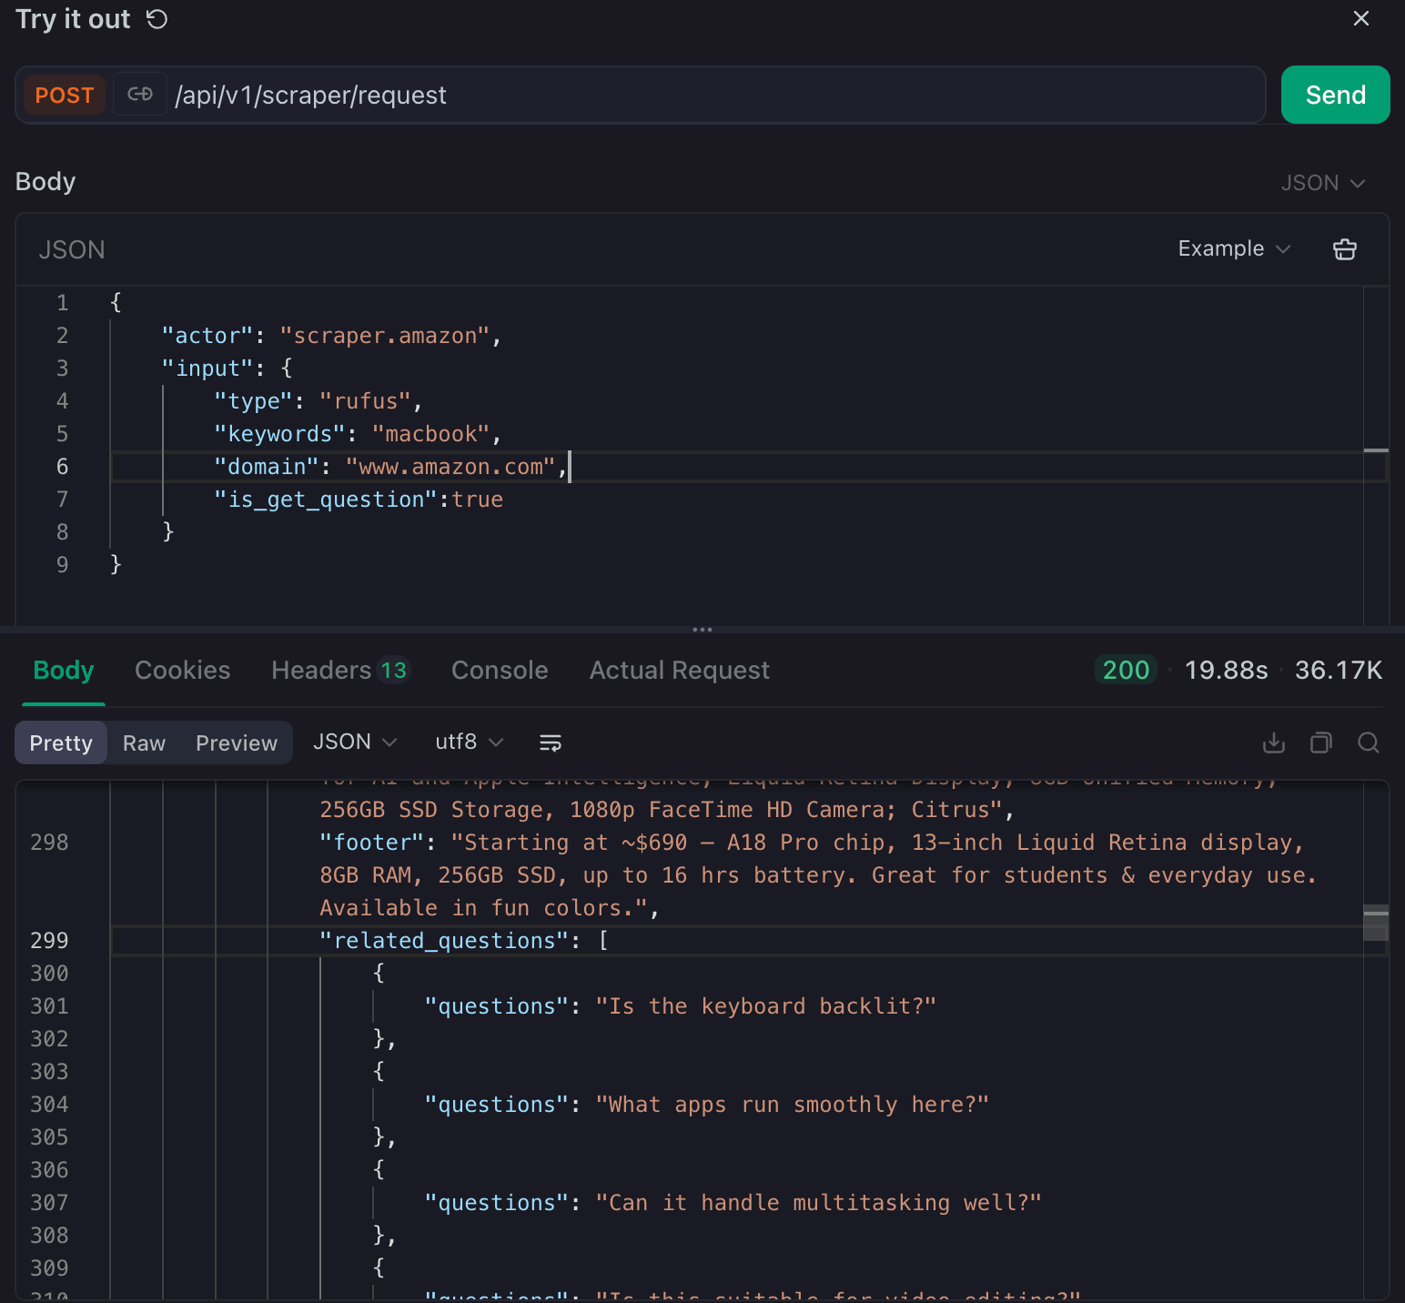Switch to the response Body tab

click(x=64, y=671)
